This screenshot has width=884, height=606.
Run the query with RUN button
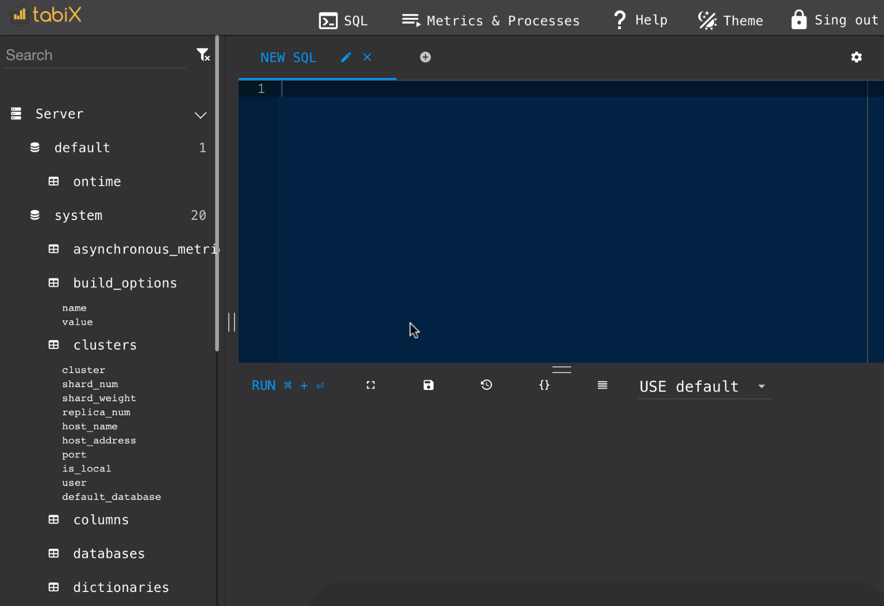coord(288,385)
